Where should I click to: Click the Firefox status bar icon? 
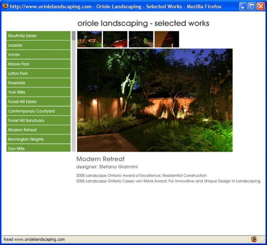tap(254, 239)
